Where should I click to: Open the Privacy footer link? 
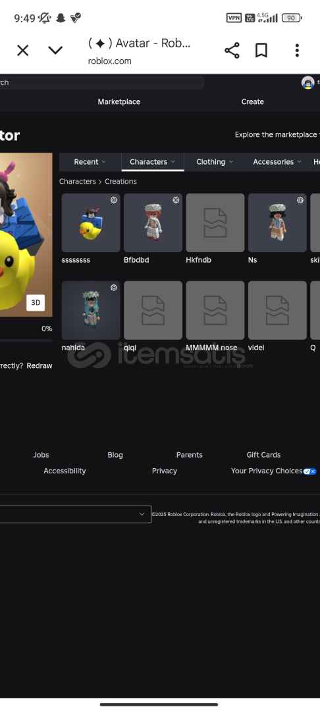coord(165,471)
